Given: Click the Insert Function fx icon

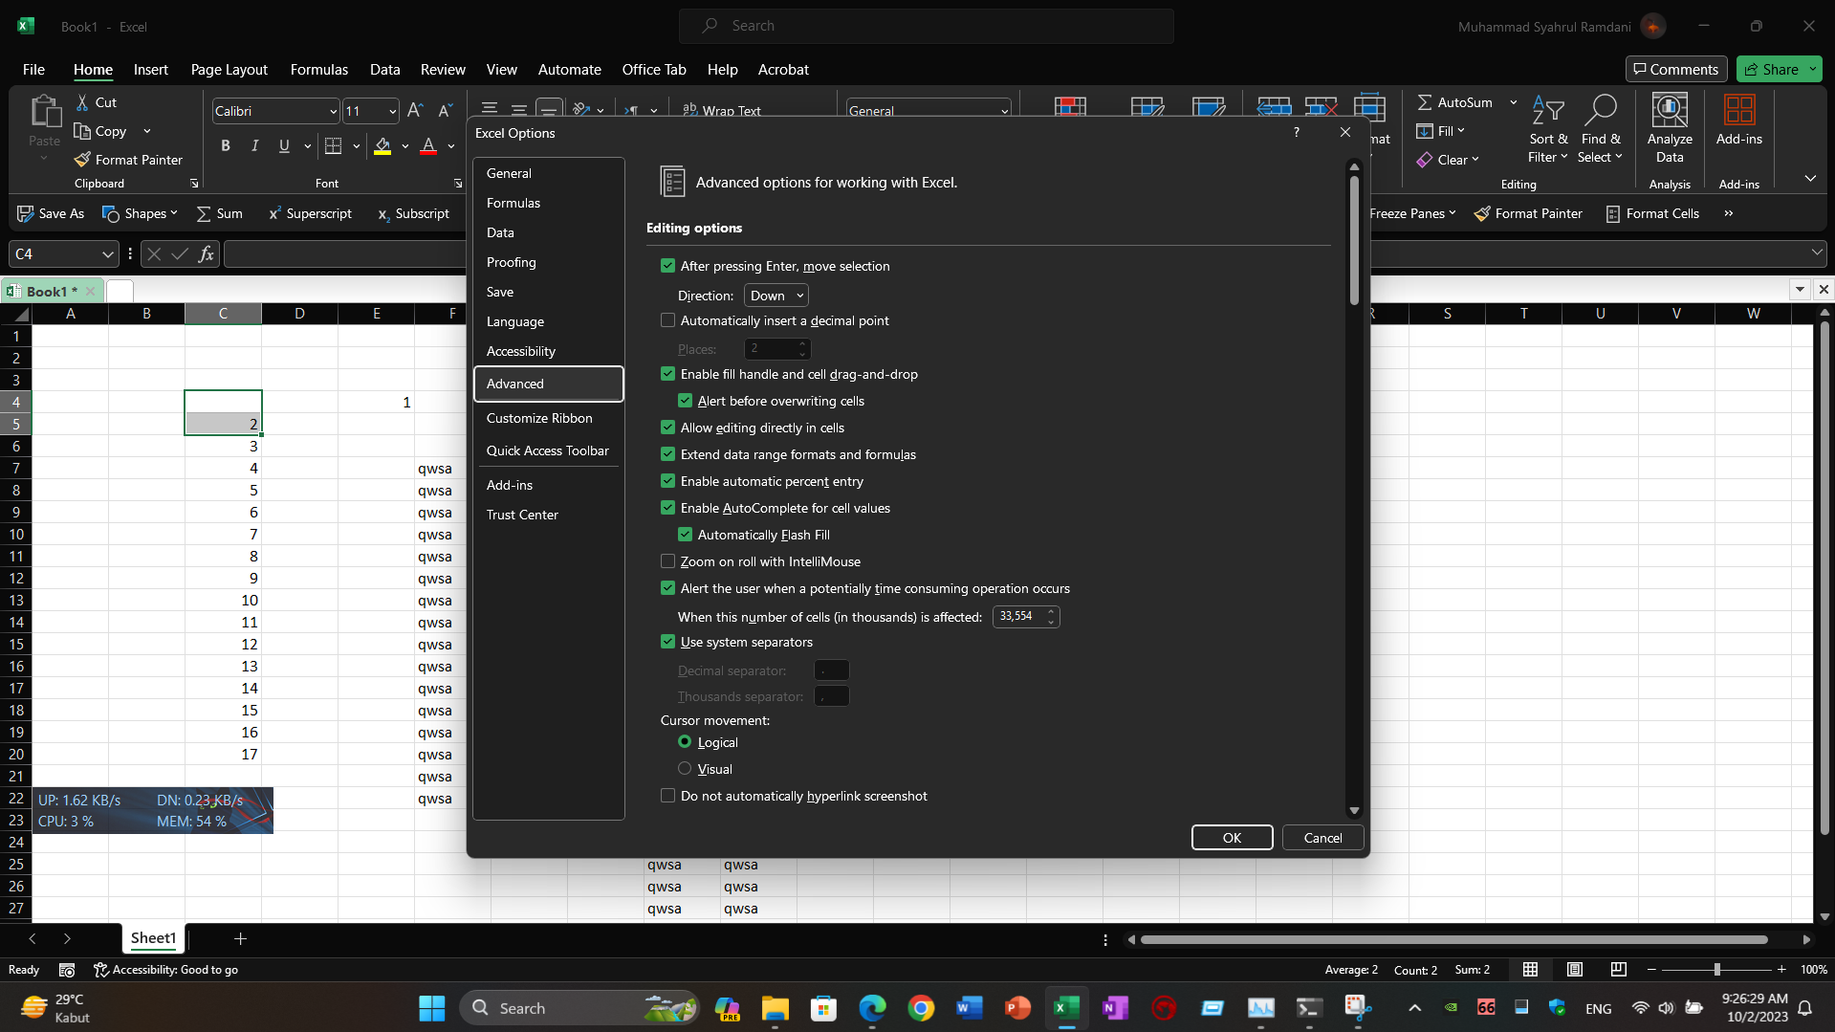Looking at the screenshot, I should pos(206,253).
